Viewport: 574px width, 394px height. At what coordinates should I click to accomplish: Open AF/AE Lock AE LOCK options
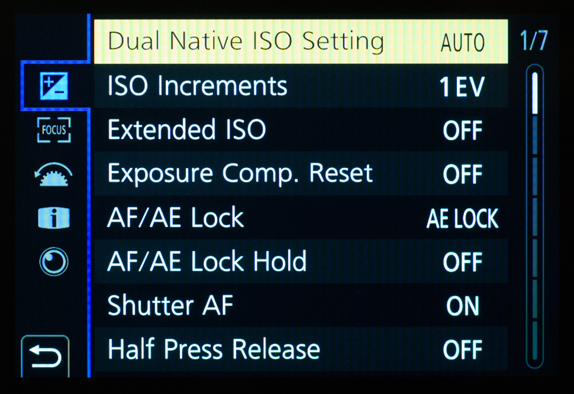[x=462, y=219]
